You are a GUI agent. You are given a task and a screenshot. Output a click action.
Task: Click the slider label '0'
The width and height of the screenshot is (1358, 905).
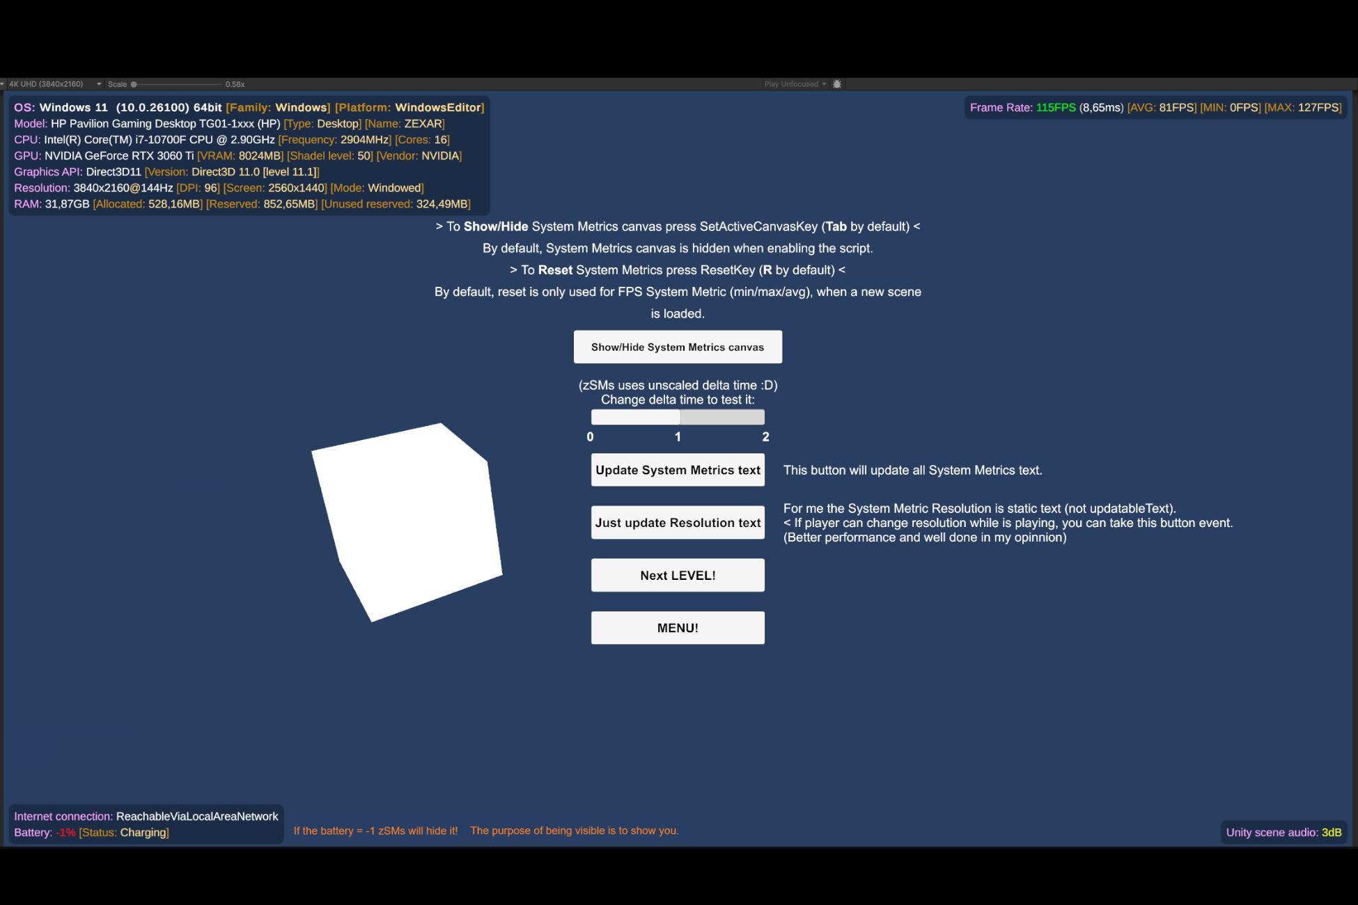pyautogui.click(x=590, y=437)
